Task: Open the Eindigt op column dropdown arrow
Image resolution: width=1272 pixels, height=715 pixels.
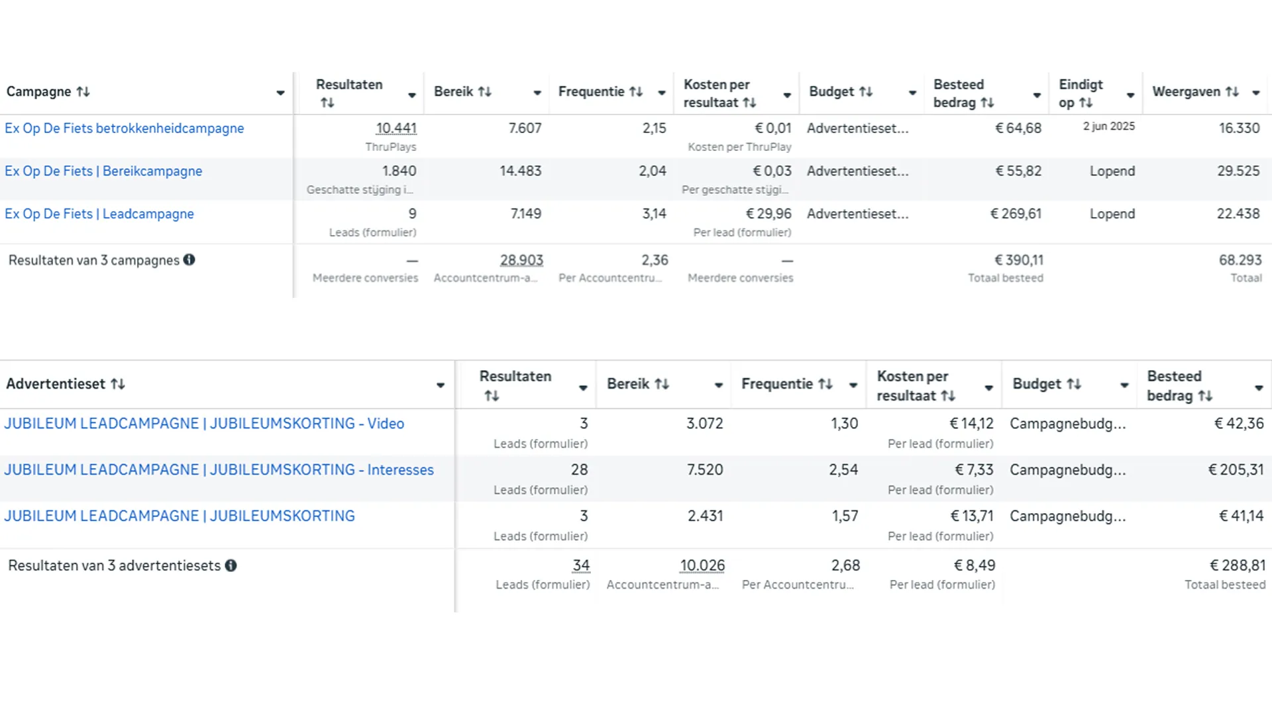Action: coord(1130,95)
